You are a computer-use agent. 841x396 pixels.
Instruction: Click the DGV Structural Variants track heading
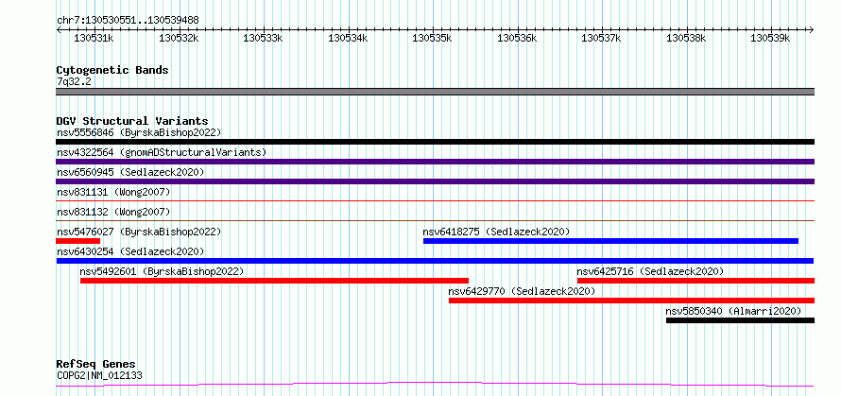coord(132,121)
